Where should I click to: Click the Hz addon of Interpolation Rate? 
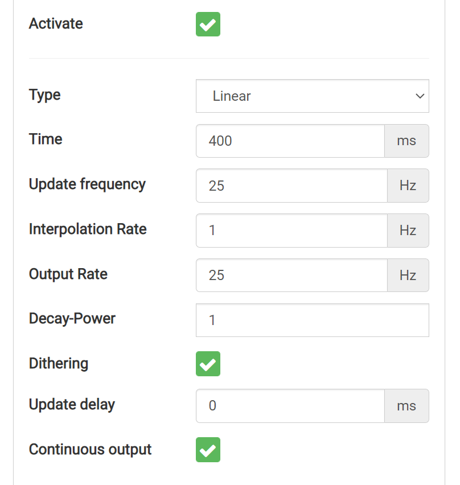click(x=408, y=231)
